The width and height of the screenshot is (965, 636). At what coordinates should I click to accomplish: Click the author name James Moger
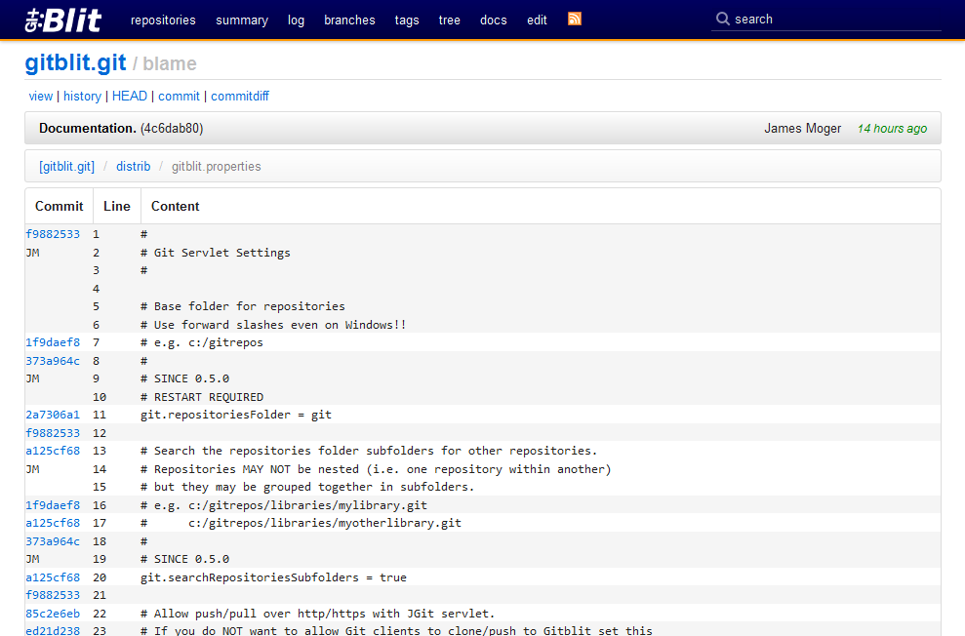tap(802, 128)
